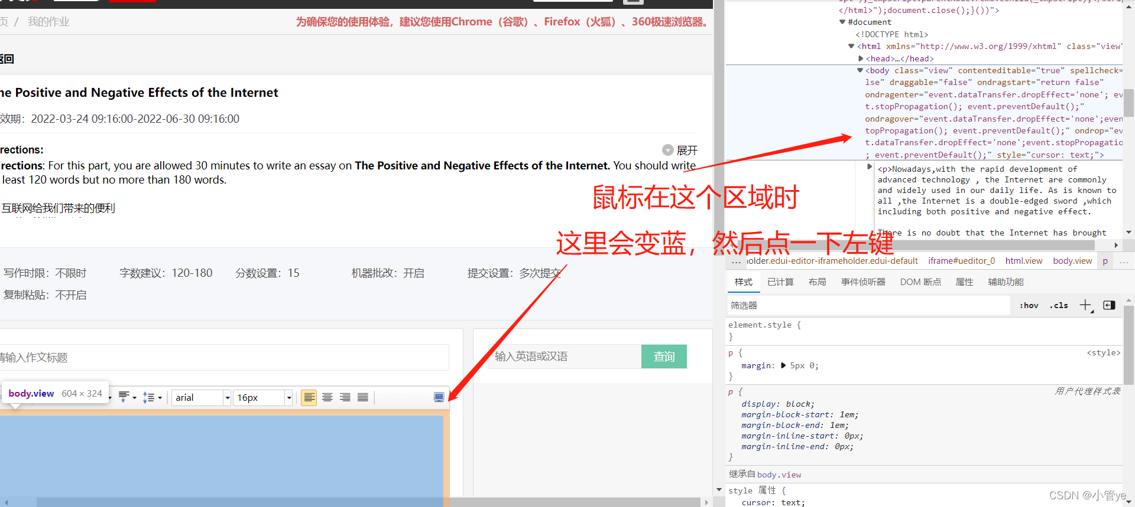Screen dimensions: 1135x507
Task: Toggle the .cls class editor button
Action: click(x=1059, y=305)
